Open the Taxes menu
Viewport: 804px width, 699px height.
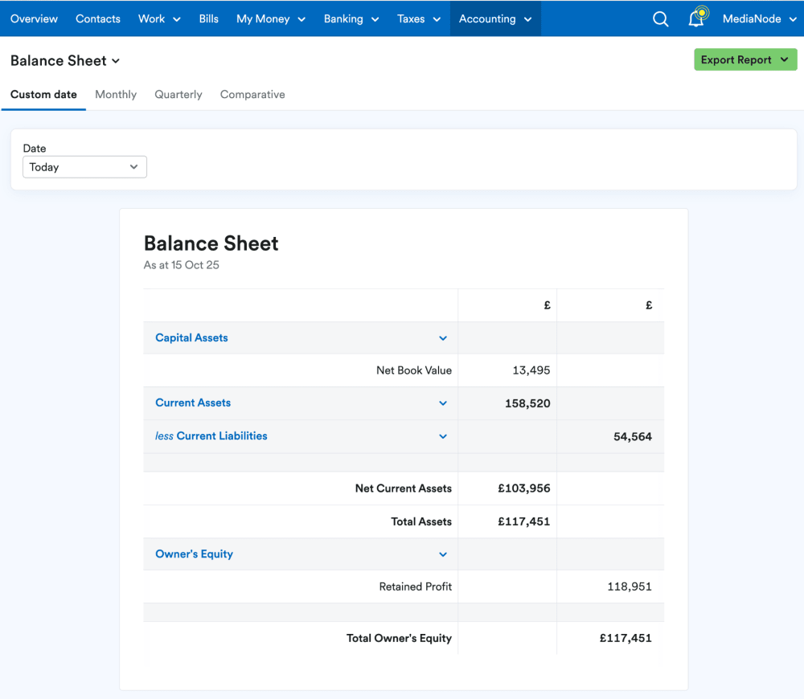point(418,18)
